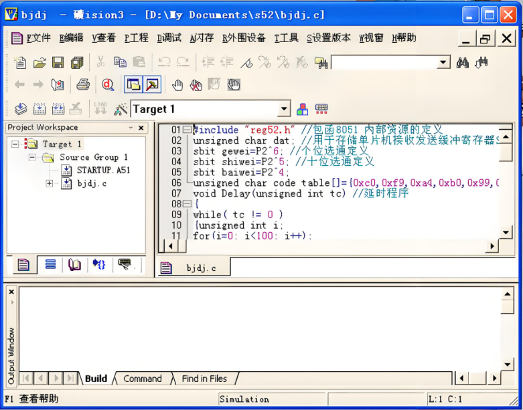Switch to the Find in Files tab
The height and width of the screenshot is (410, 523).
(204, 379)
